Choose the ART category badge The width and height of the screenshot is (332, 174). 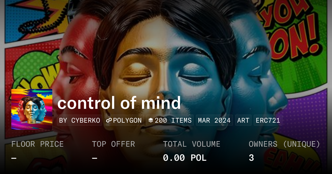243,120
